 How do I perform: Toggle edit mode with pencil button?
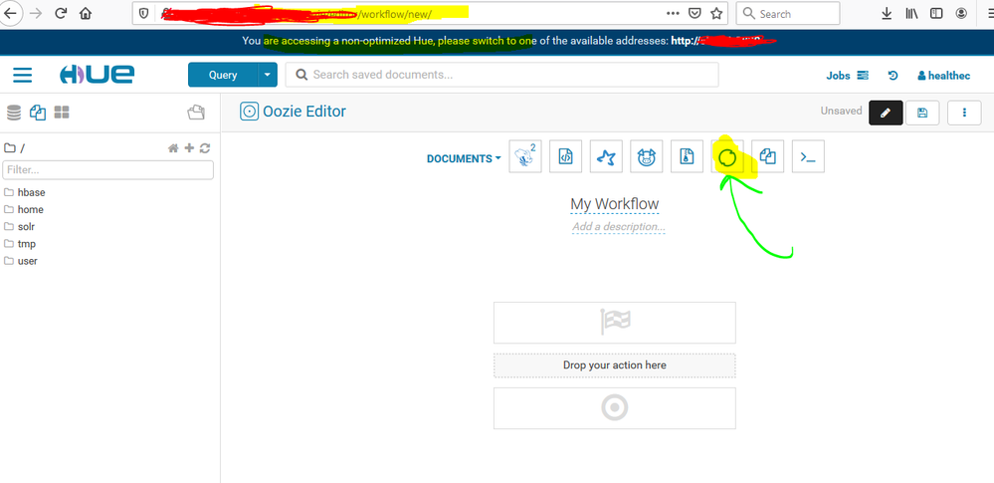(x=886, y=113)
